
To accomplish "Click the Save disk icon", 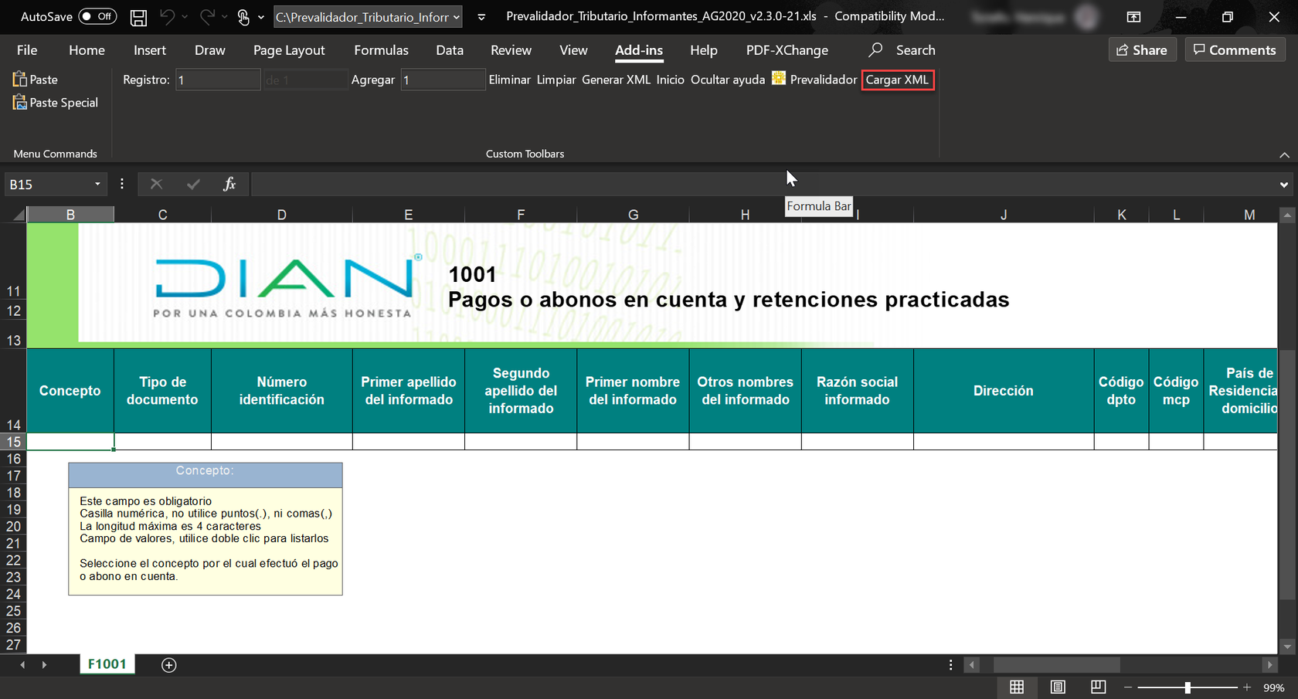I will 138,17.
